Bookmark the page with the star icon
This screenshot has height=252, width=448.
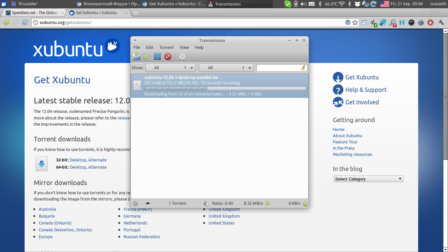click(x=355, y=23)
